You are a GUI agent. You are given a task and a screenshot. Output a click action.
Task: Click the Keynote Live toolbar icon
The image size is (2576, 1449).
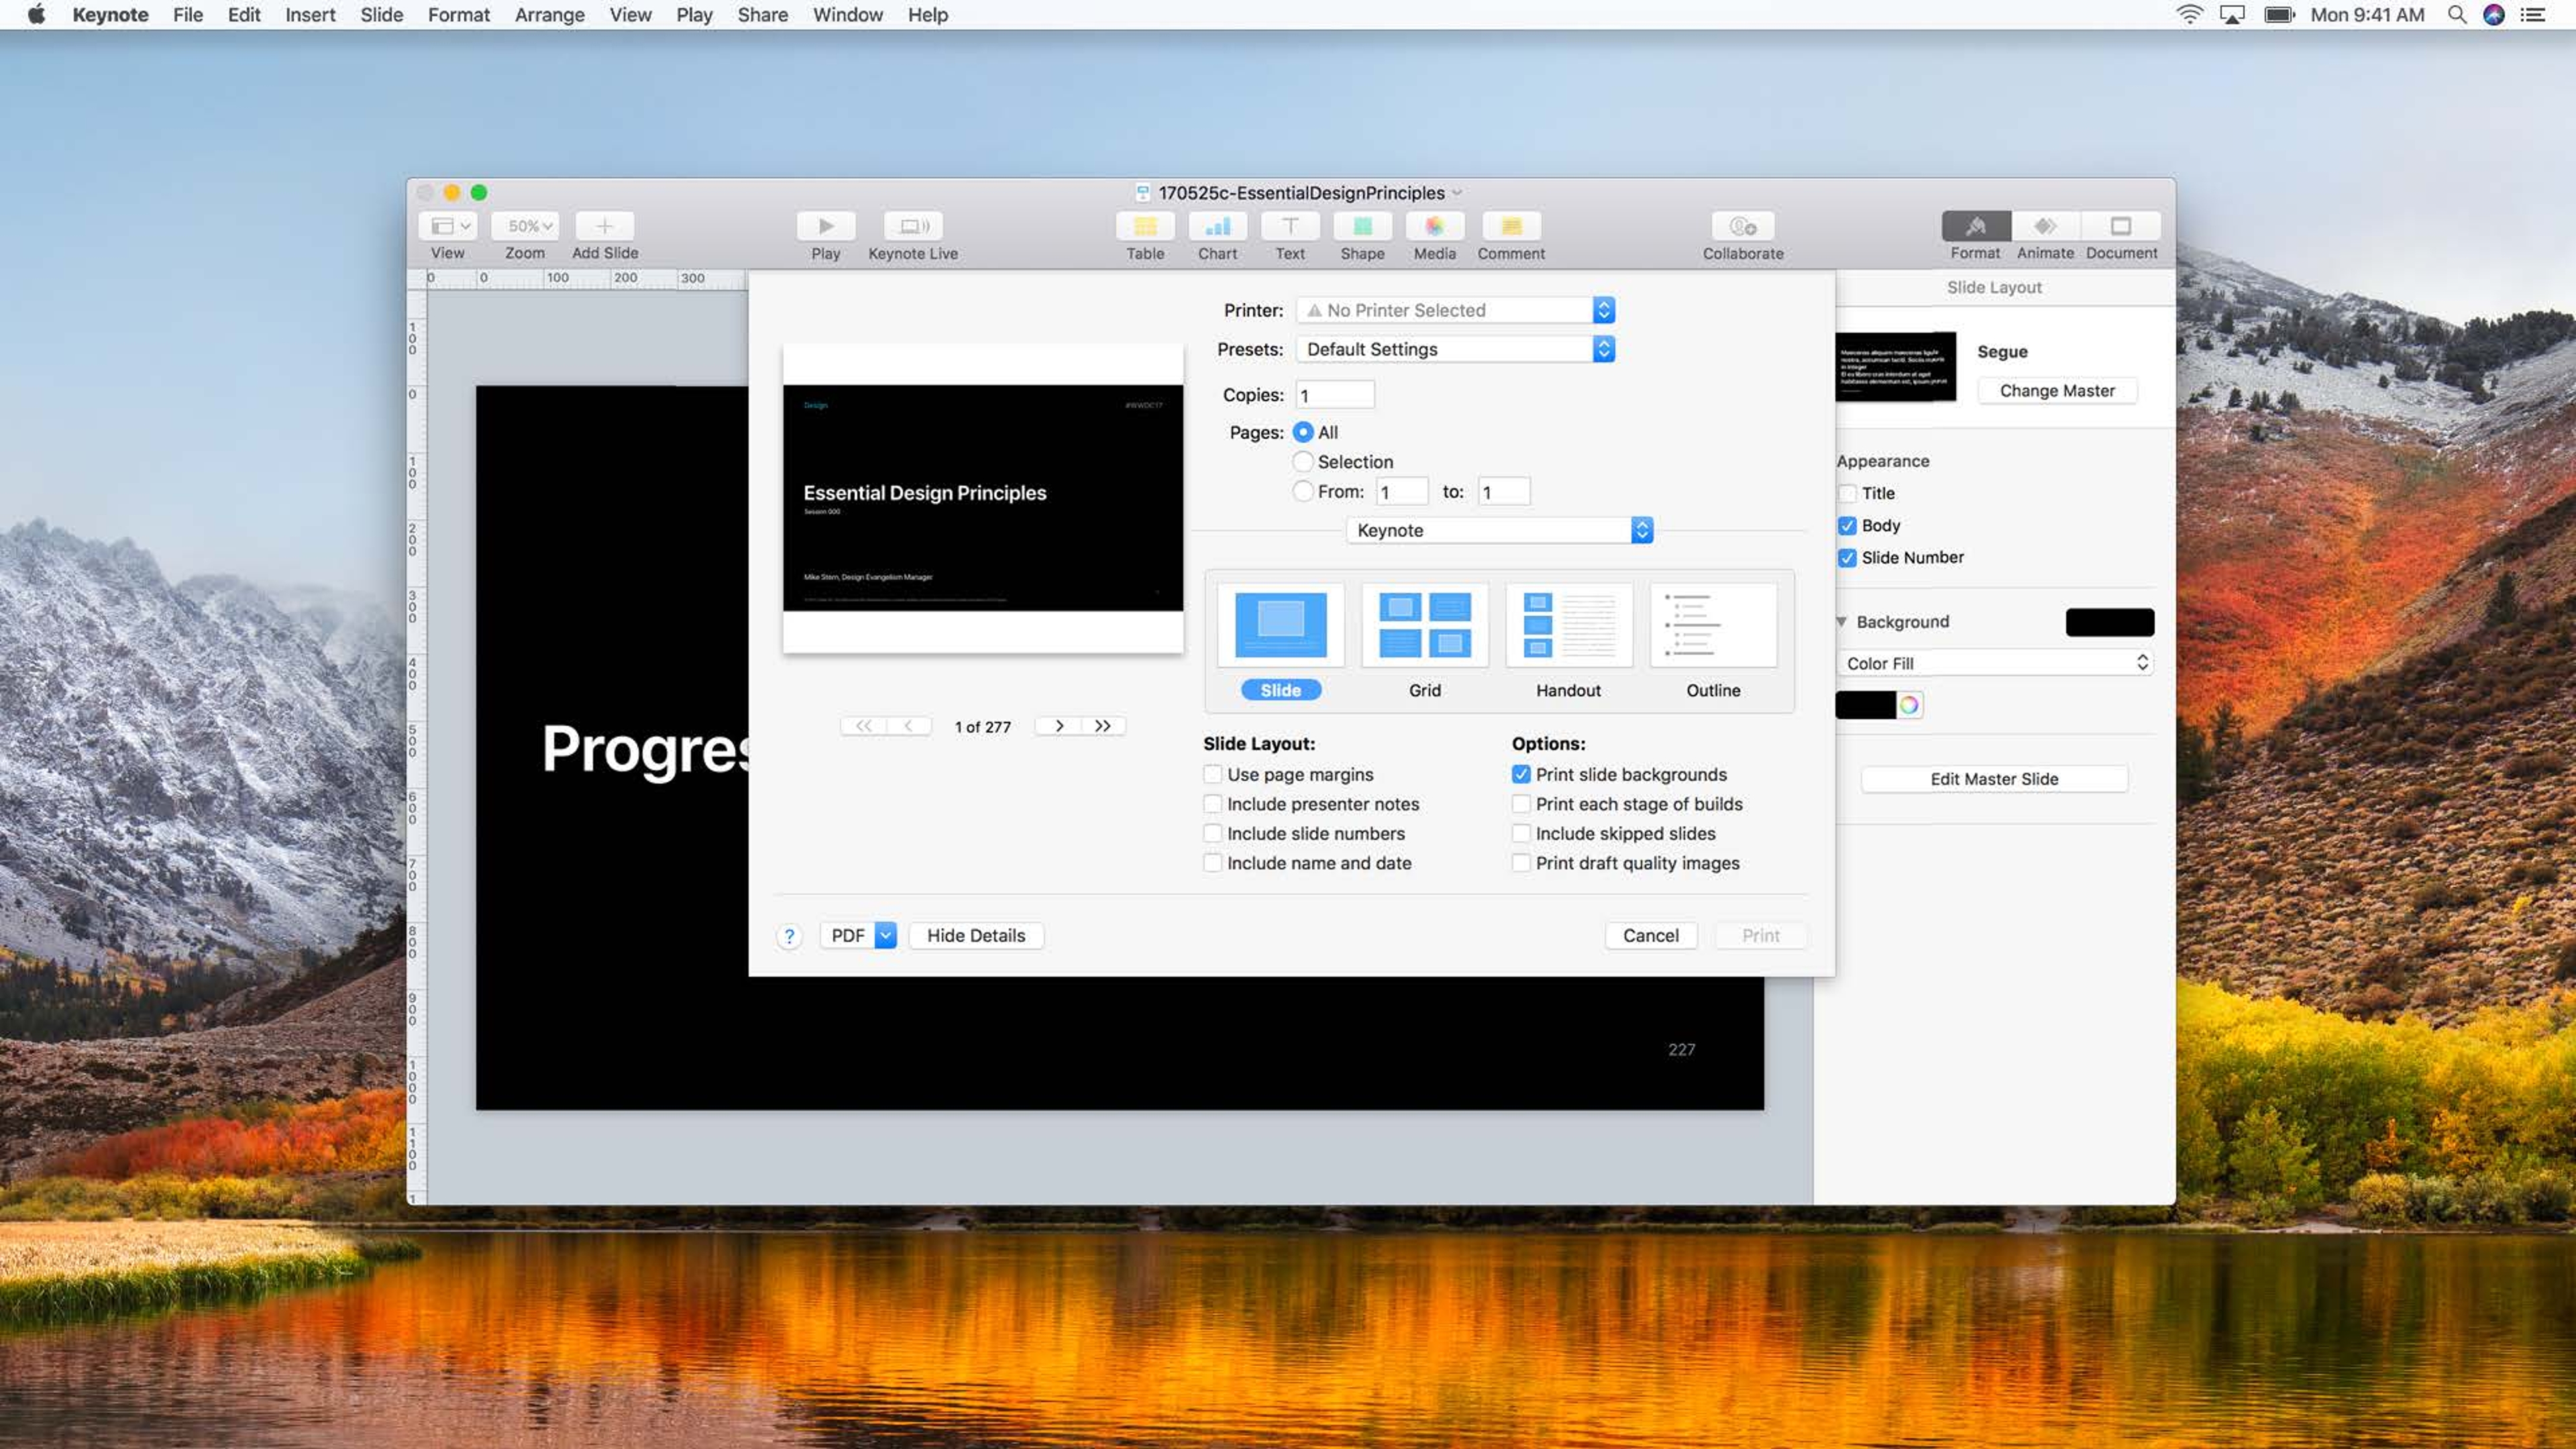point(913,226)
